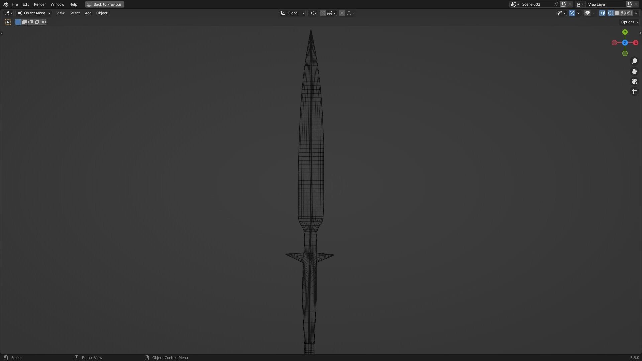Click the blue Z axis gizmo
The width and height of the screenshot is (642, 361).
[x=625, y=43]
